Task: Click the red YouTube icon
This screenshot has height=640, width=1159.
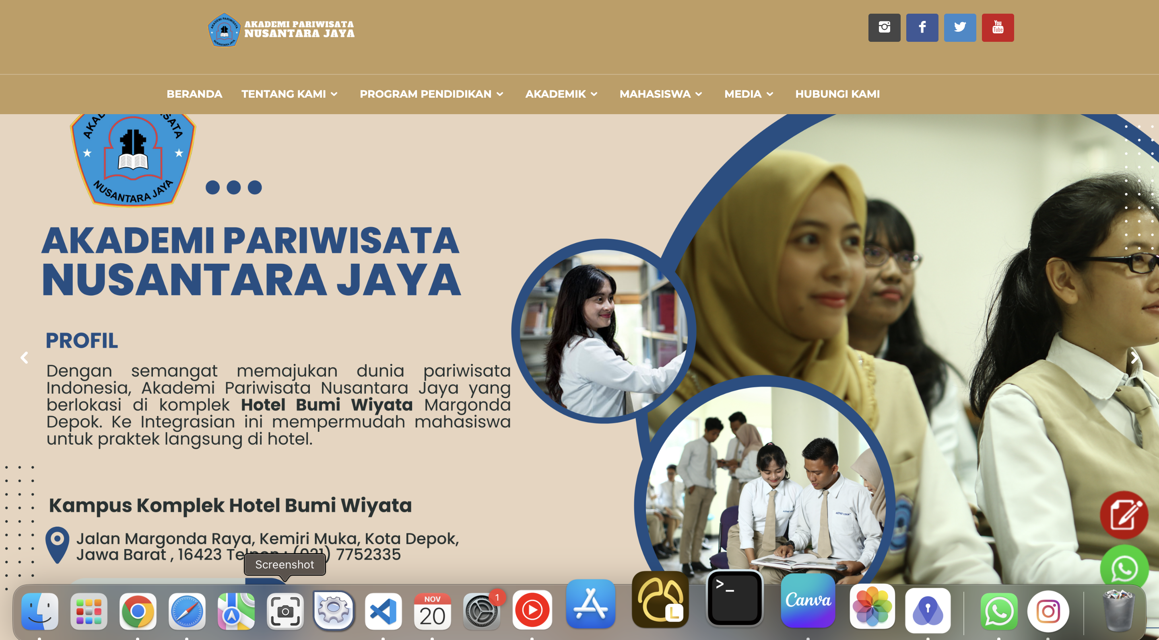Action: click(x=998, y=27)
